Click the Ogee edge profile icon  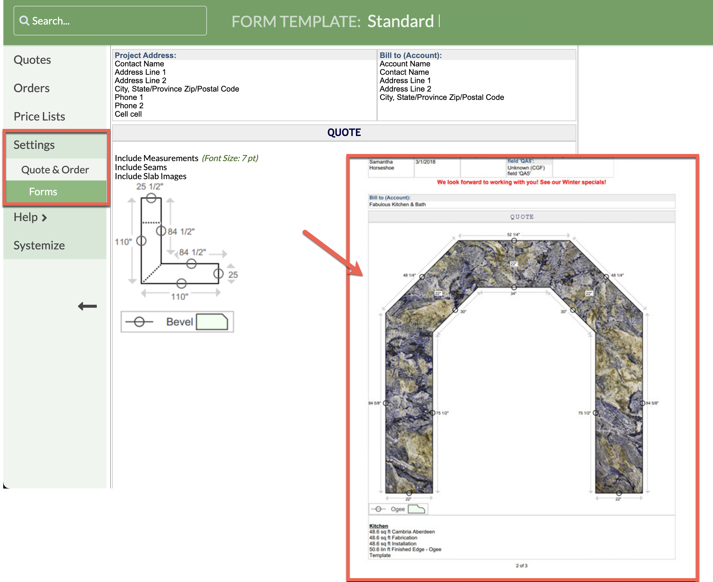(x=416, y=509)
